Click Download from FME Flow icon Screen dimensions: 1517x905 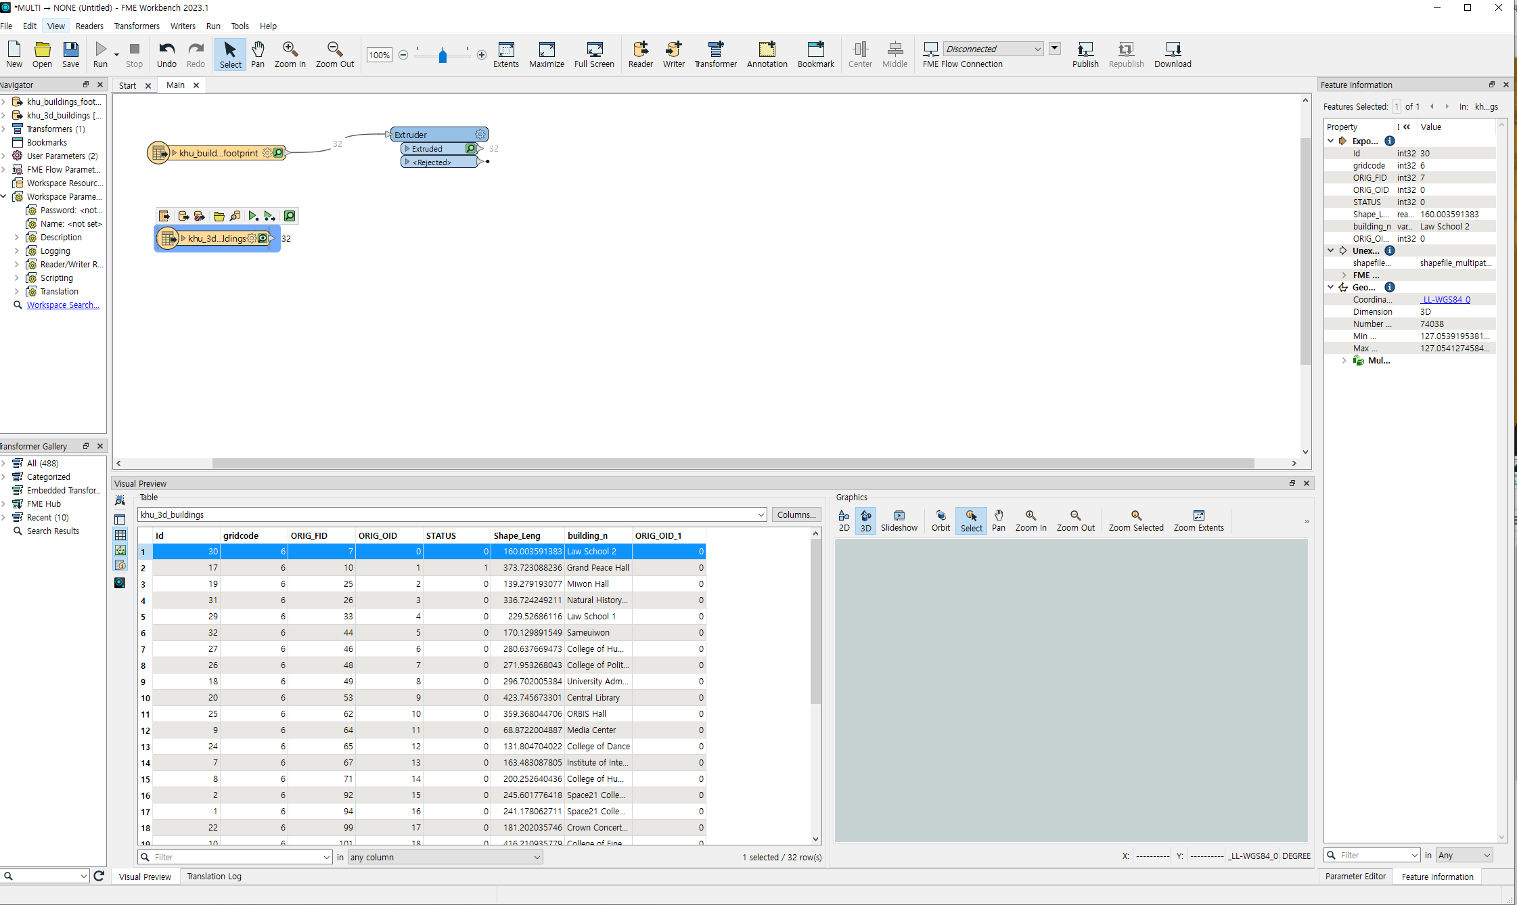(x=1173, y=54)
